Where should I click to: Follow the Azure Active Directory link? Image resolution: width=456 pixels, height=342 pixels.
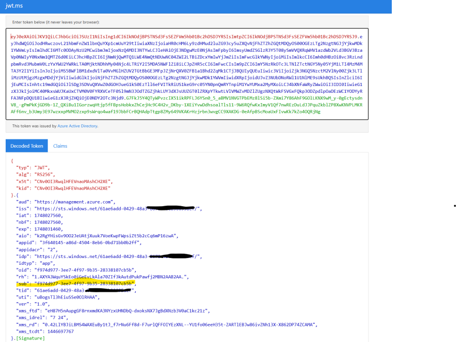77,125
